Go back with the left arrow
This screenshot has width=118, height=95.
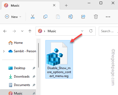[x=5, y=31]
